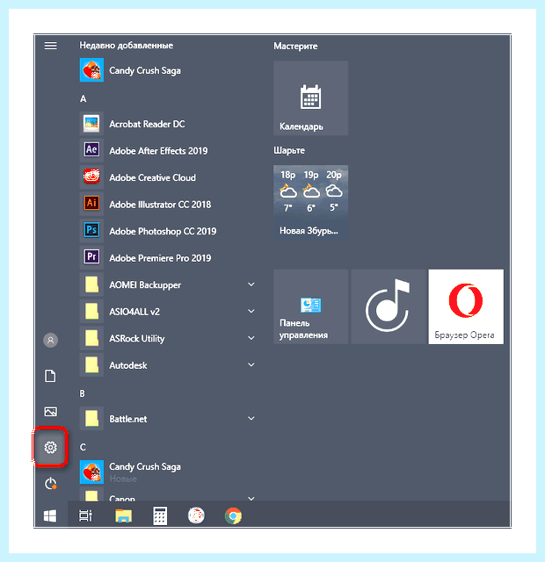This screenshot has height=562, width=545.
Task: Click the letter B section header
Action: tap(82, 393)
